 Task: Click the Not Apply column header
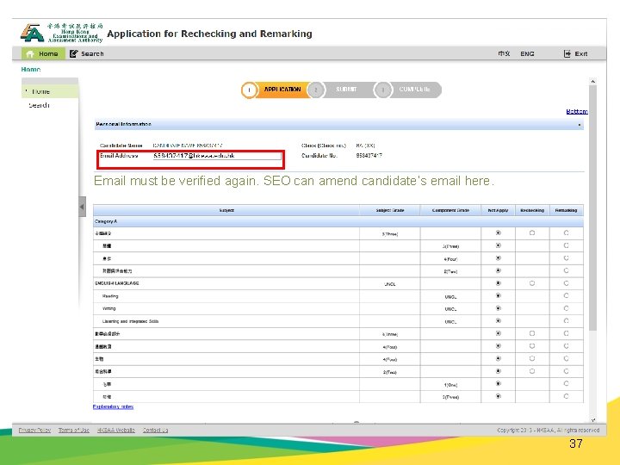[x=498, y=210]
